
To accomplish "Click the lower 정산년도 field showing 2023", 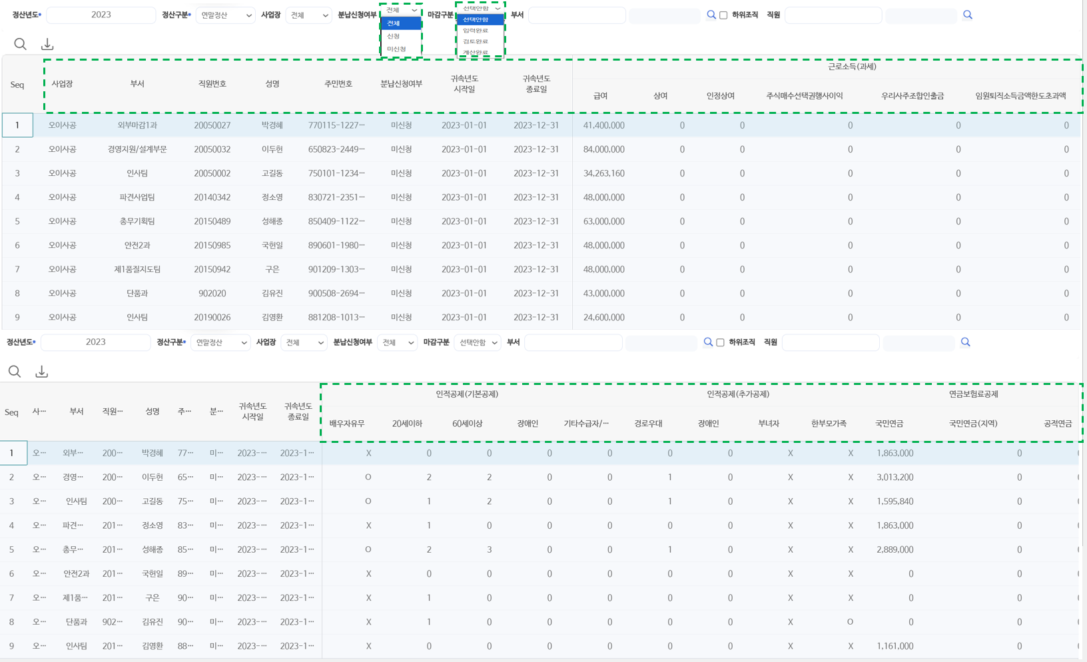I will coord(95,342).
